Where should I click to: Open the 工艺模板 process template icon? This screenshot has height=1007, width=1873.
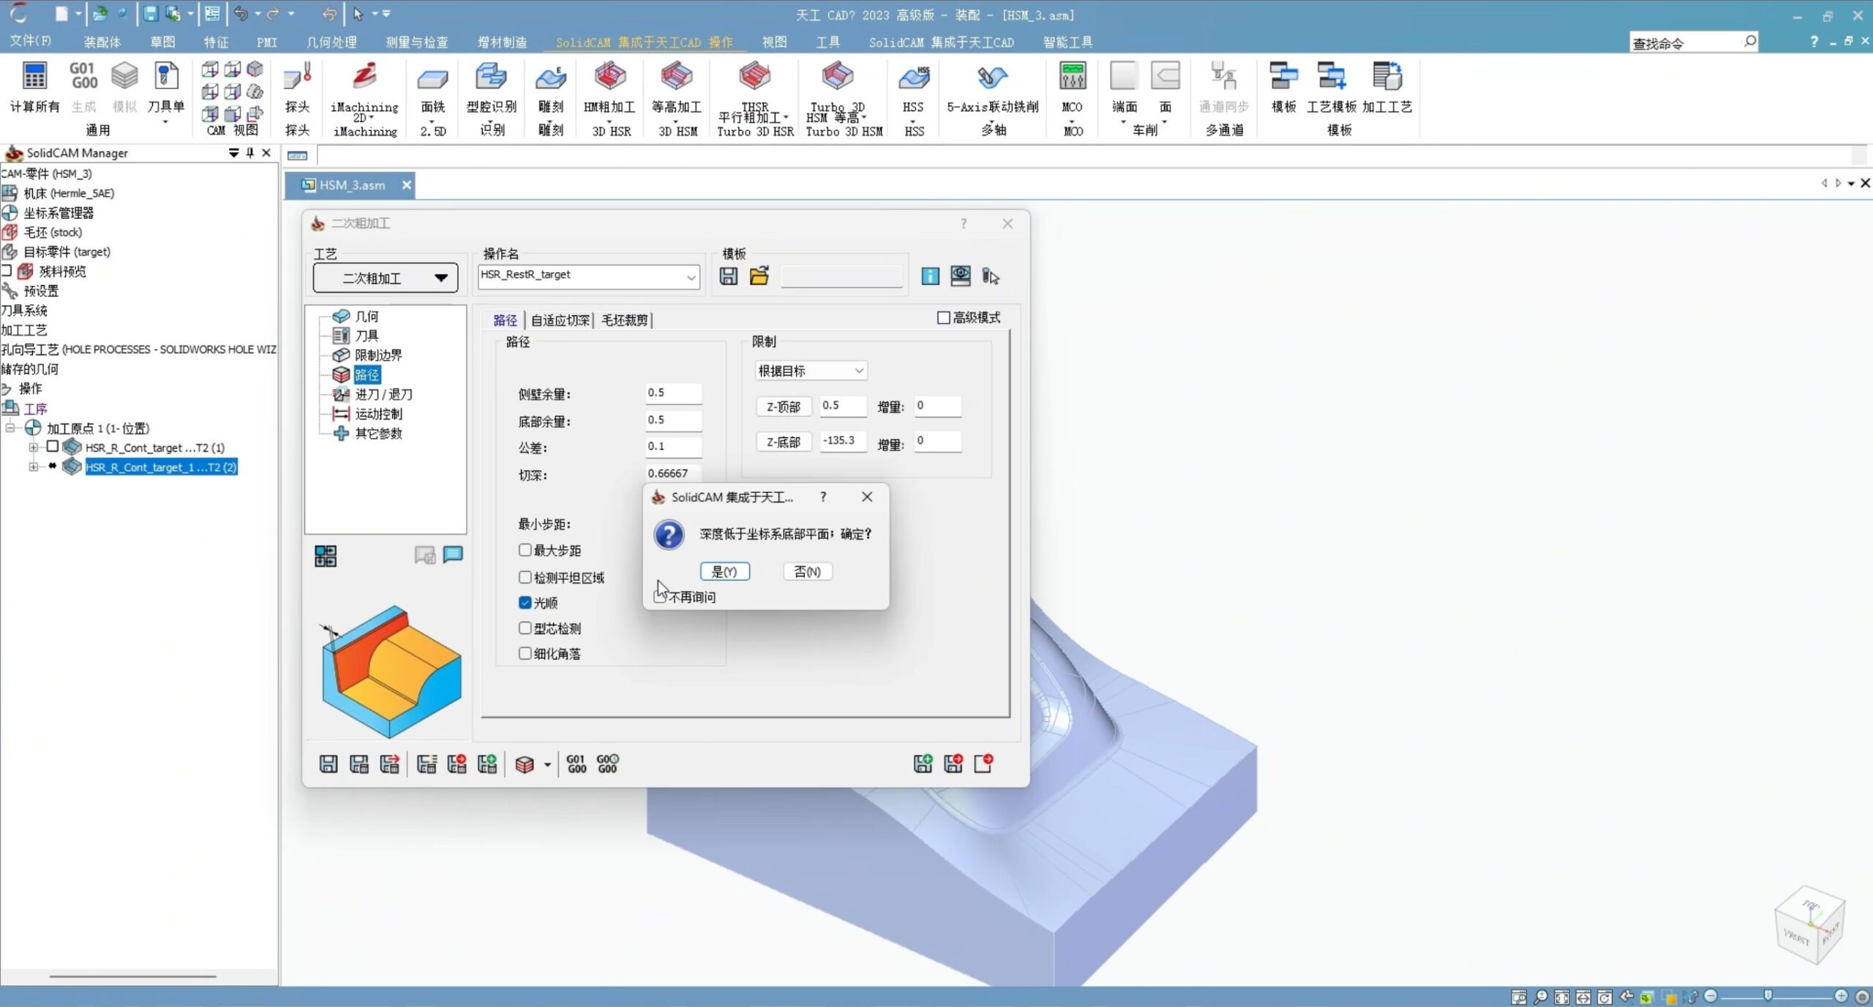coord(1331,76)
